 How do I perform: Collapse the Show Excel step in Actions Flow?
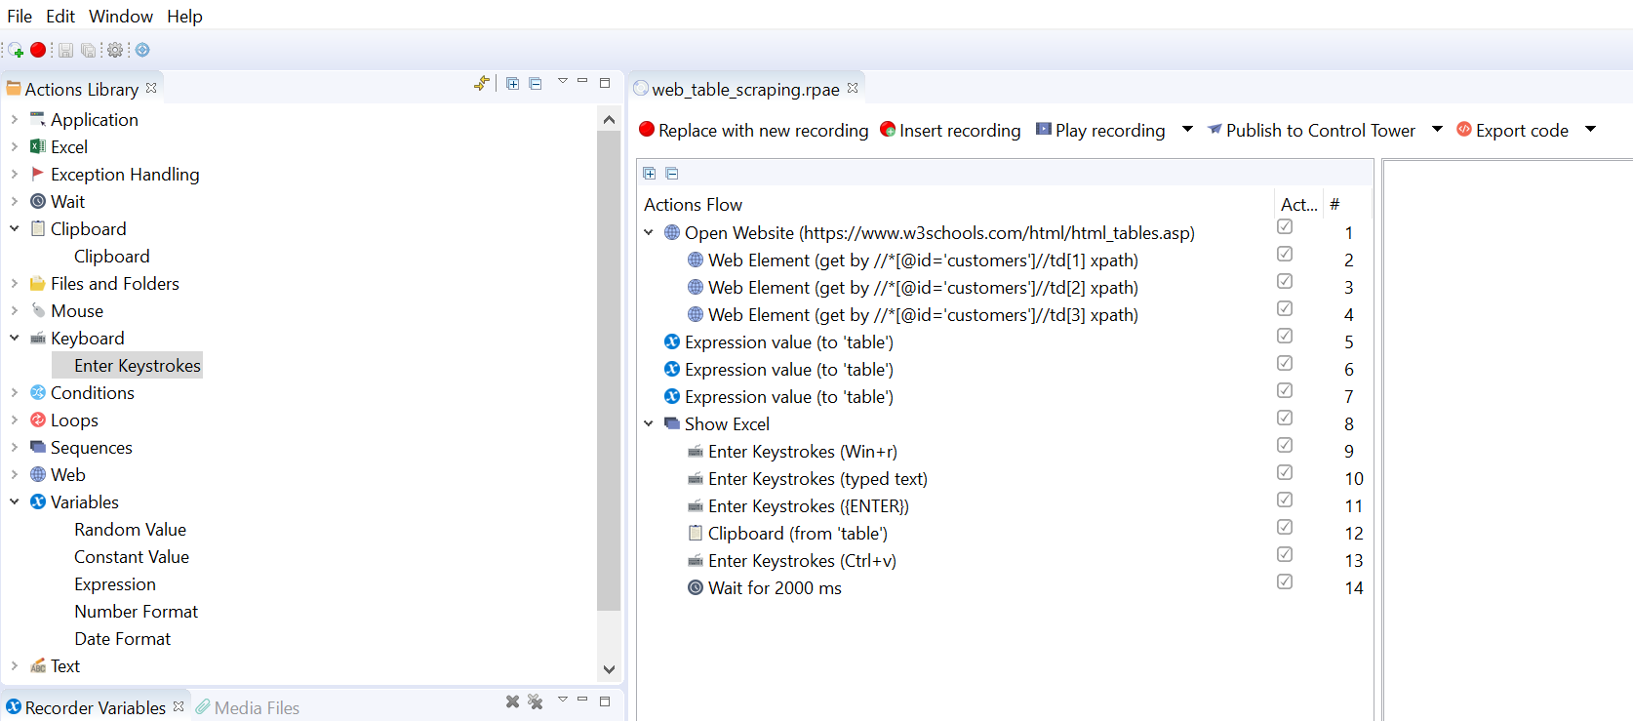pyautogui.click(x=649, y=423)
